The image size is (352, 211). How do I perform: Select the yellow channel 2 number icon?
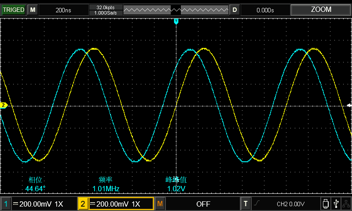click(x=83, y=204)
